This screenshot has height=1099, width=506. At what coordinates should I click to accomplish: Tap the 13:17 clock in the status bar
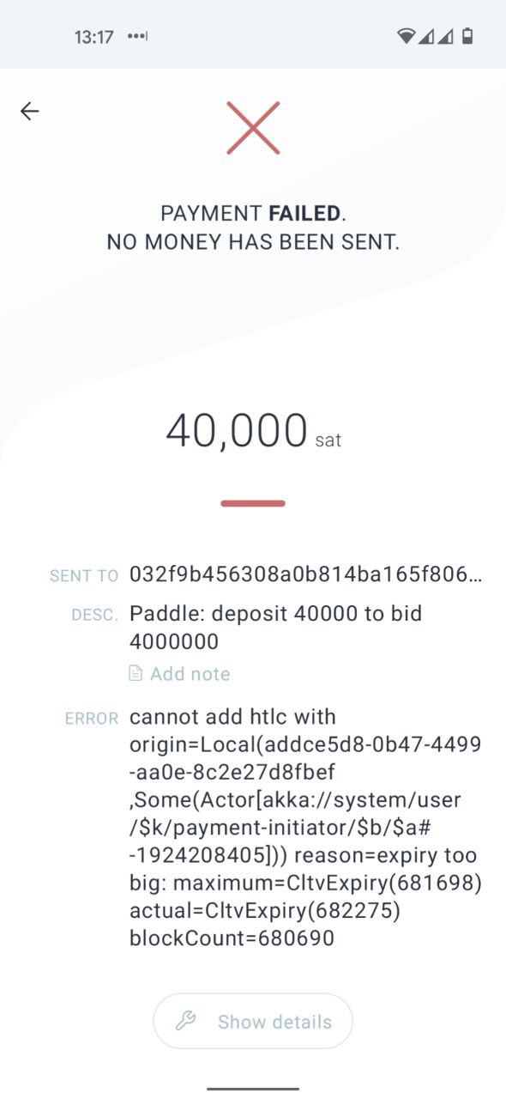click(94, 37)
